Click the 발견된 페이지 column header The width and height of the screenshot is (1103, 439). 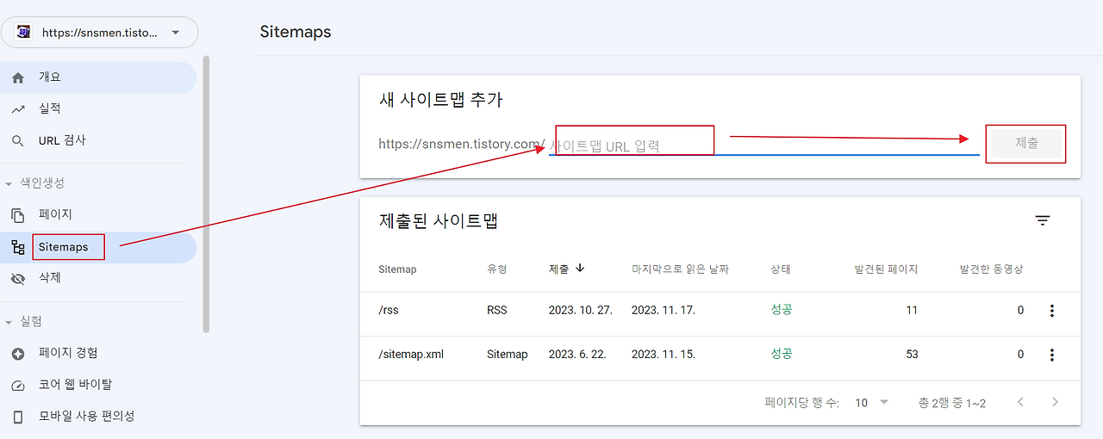pos(886,269)
